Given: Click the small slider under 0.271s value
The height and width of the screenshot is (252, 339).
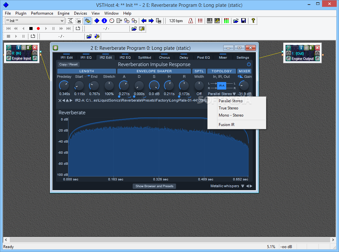Looking at the screenshot, I should [125, 96].
